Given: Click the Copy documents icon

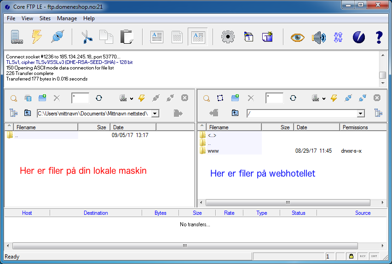Looking at the screenshot, I should (x=106, y=37).
